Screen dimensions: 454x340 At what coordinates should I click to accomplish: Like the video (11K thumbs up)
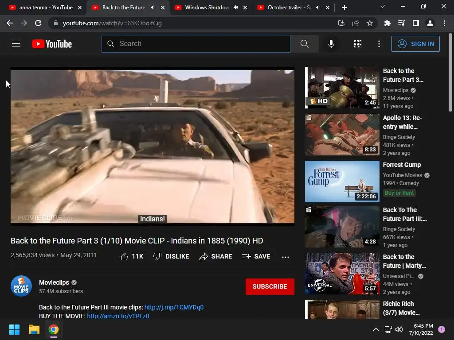tap(131, 256)
